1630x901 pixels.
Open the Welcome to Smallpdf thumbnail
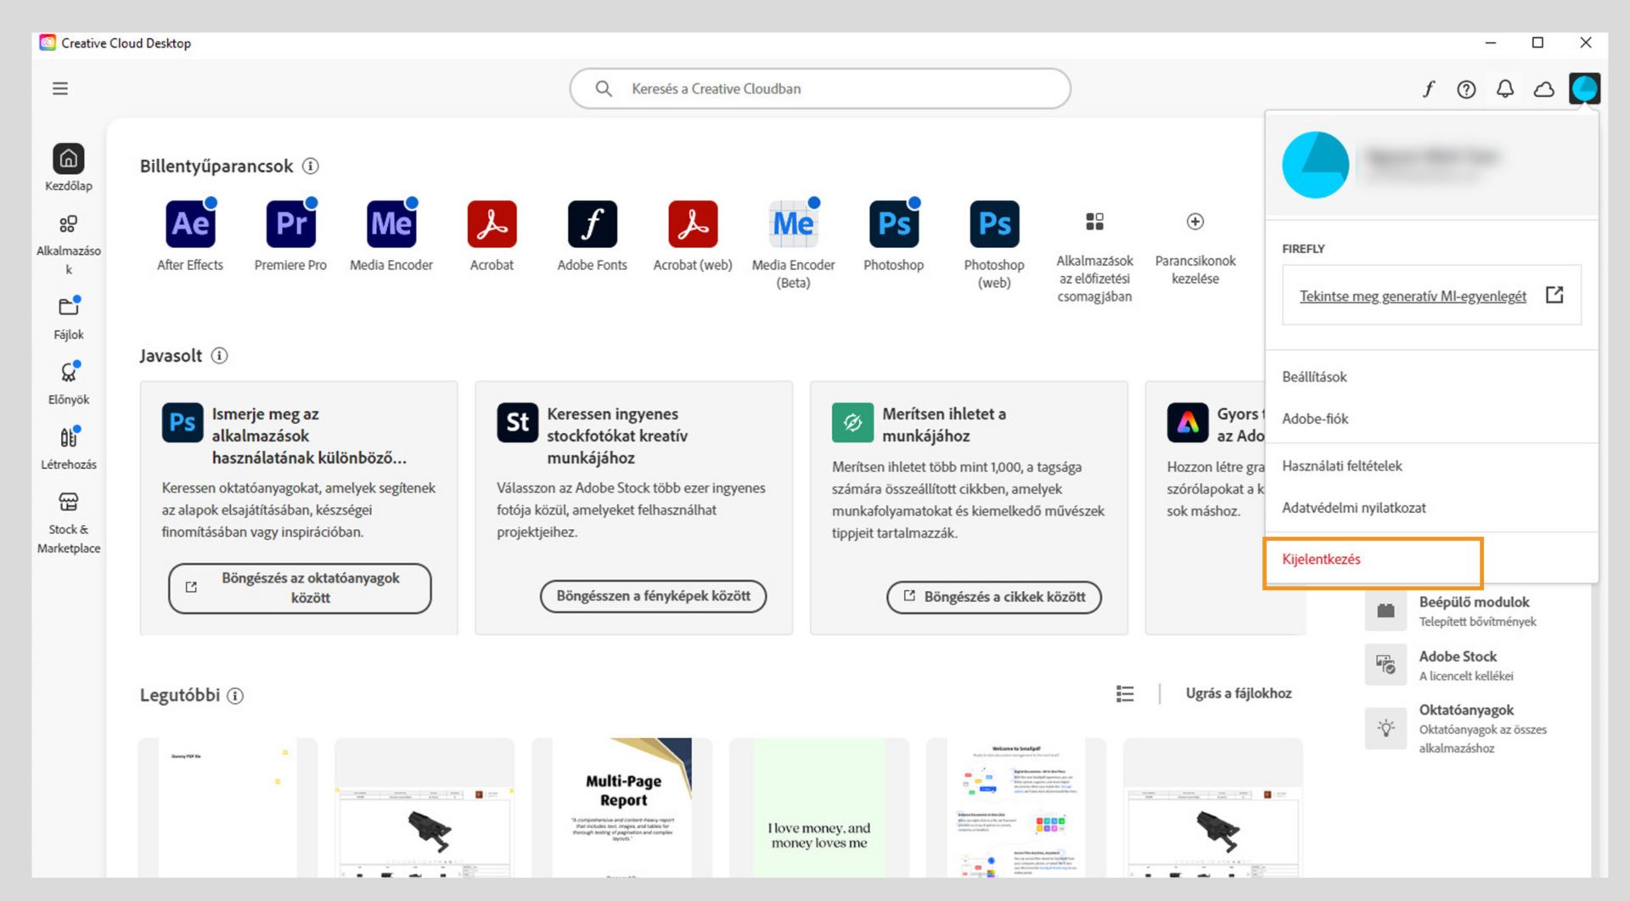click(x=1016, y=808)
